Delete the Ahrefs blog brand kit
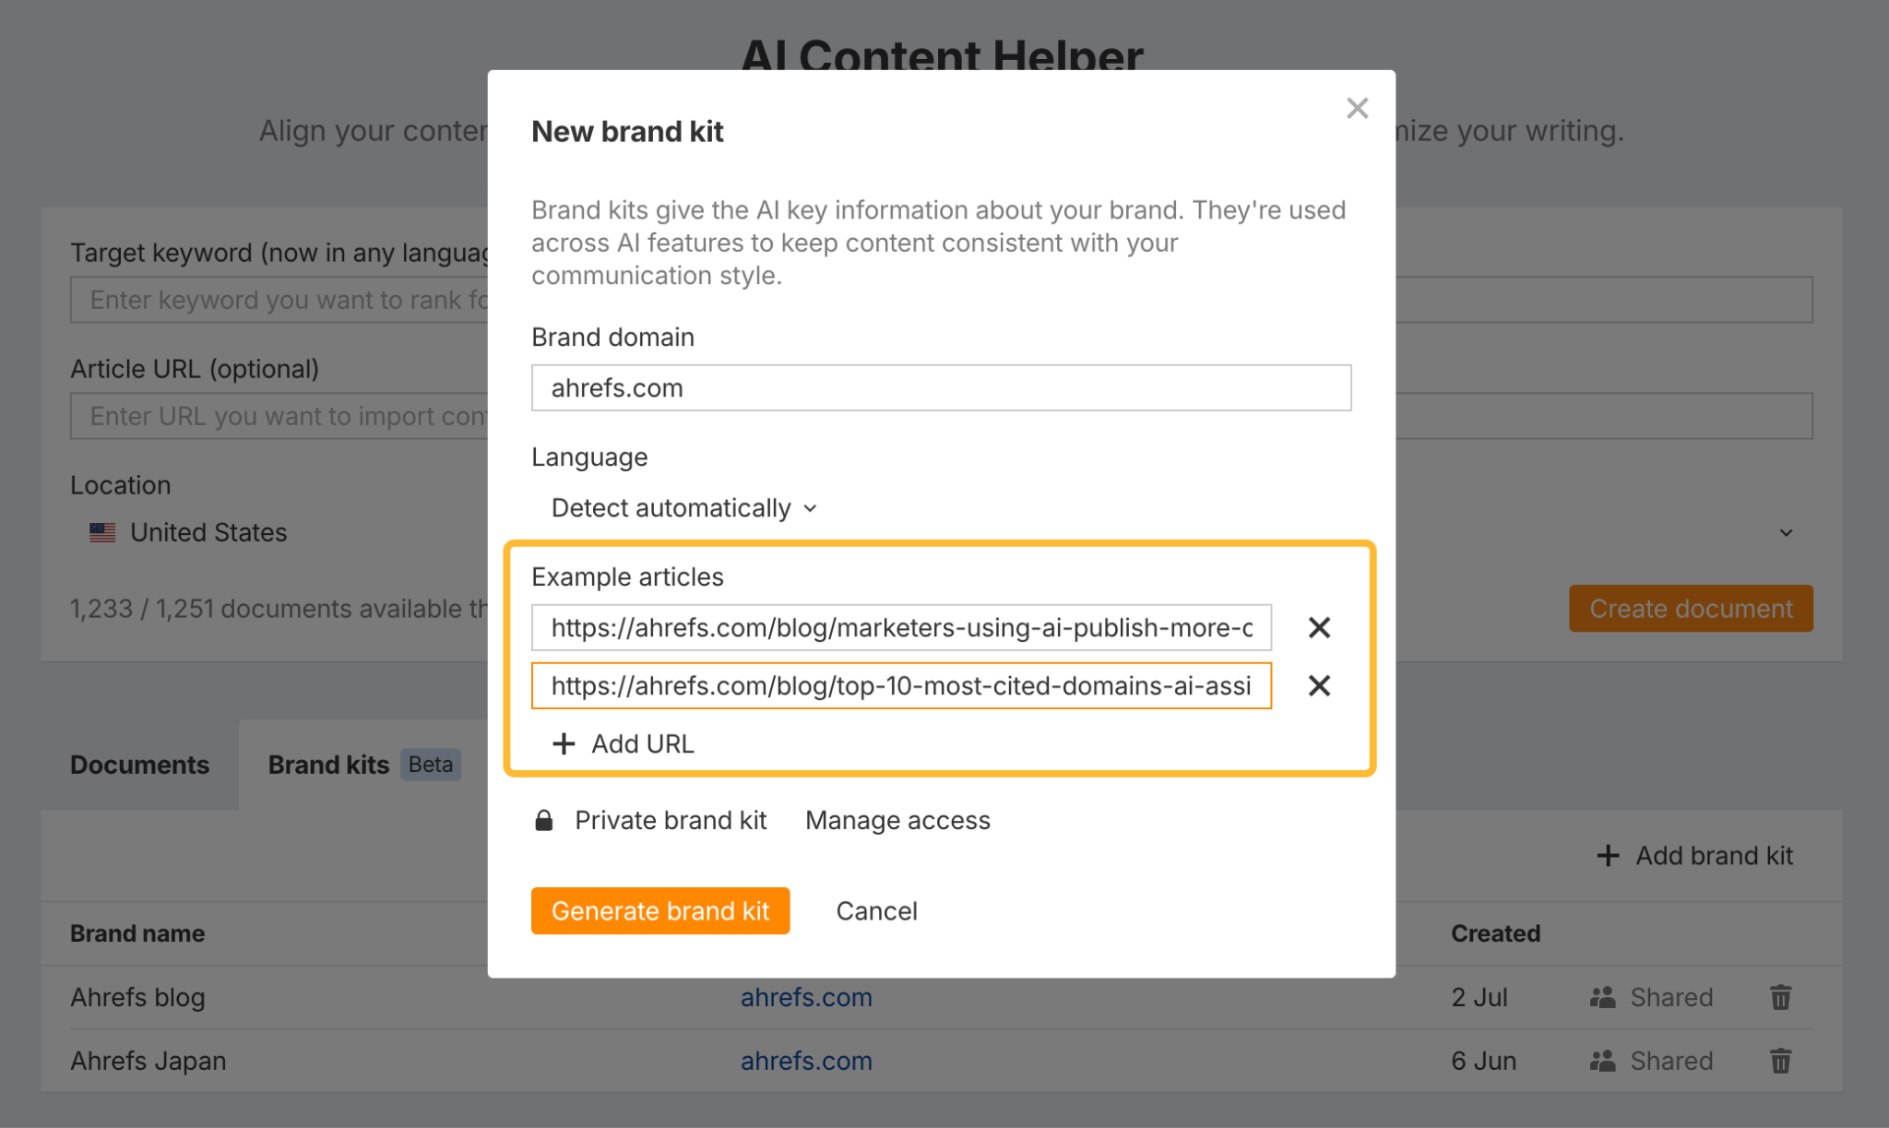The image size is (1889, 1128). click(1780, 997)
